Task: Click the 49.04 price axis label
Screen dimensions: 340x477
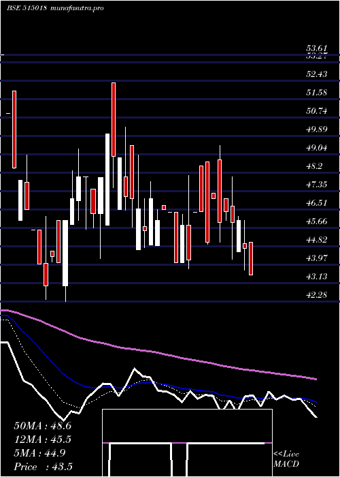Action: coord(317,148)
